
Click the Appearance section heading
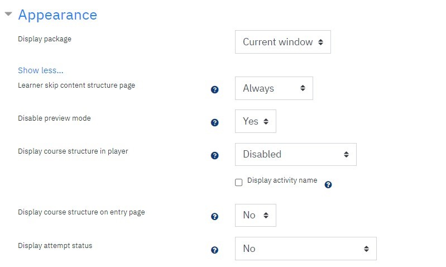57,15
